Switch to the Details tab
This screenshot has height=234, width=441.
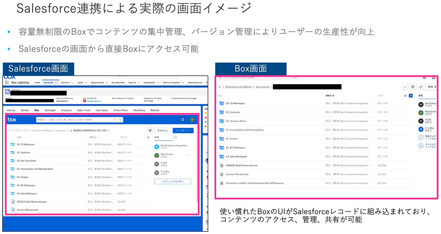click(x=25, y=110)
